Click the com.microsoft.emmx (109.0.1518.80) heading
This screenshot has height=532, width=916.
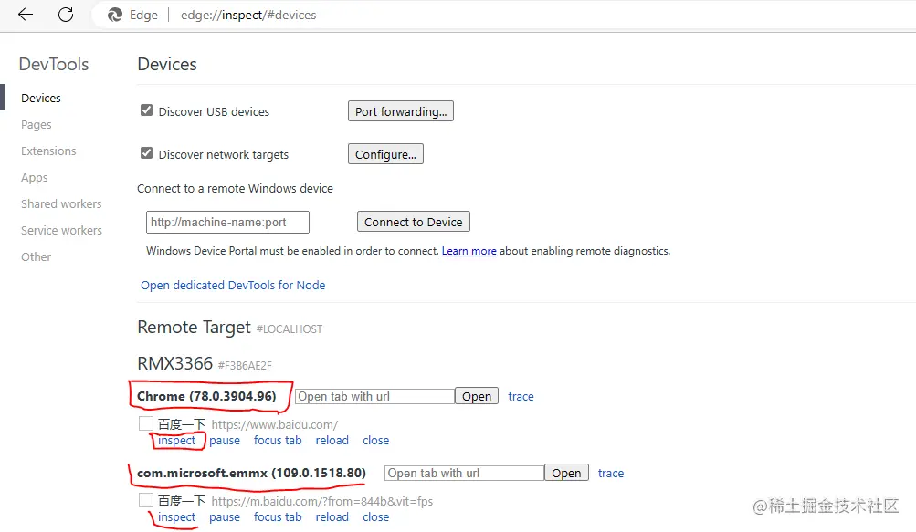[x=252, y=473]
